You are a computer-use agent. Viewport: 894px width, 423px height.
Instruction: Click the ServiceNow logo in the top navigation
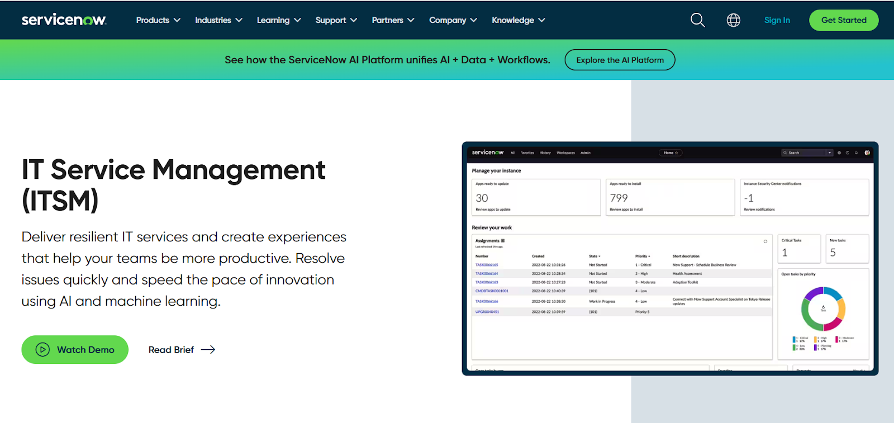(x=64, y=20)
